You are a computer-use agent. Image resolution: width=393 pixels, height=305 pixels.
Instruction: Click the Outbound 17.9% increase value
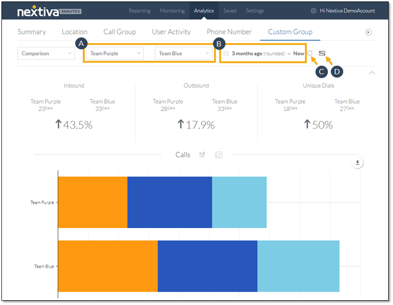tap(196, 124)
